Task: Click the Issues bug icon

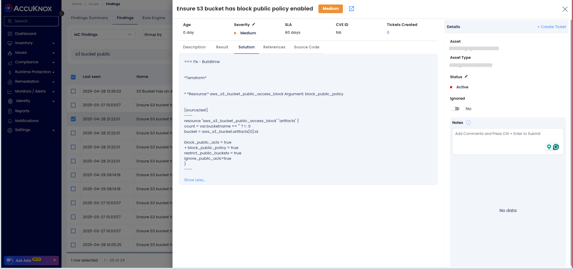Action: pos(10,53)
